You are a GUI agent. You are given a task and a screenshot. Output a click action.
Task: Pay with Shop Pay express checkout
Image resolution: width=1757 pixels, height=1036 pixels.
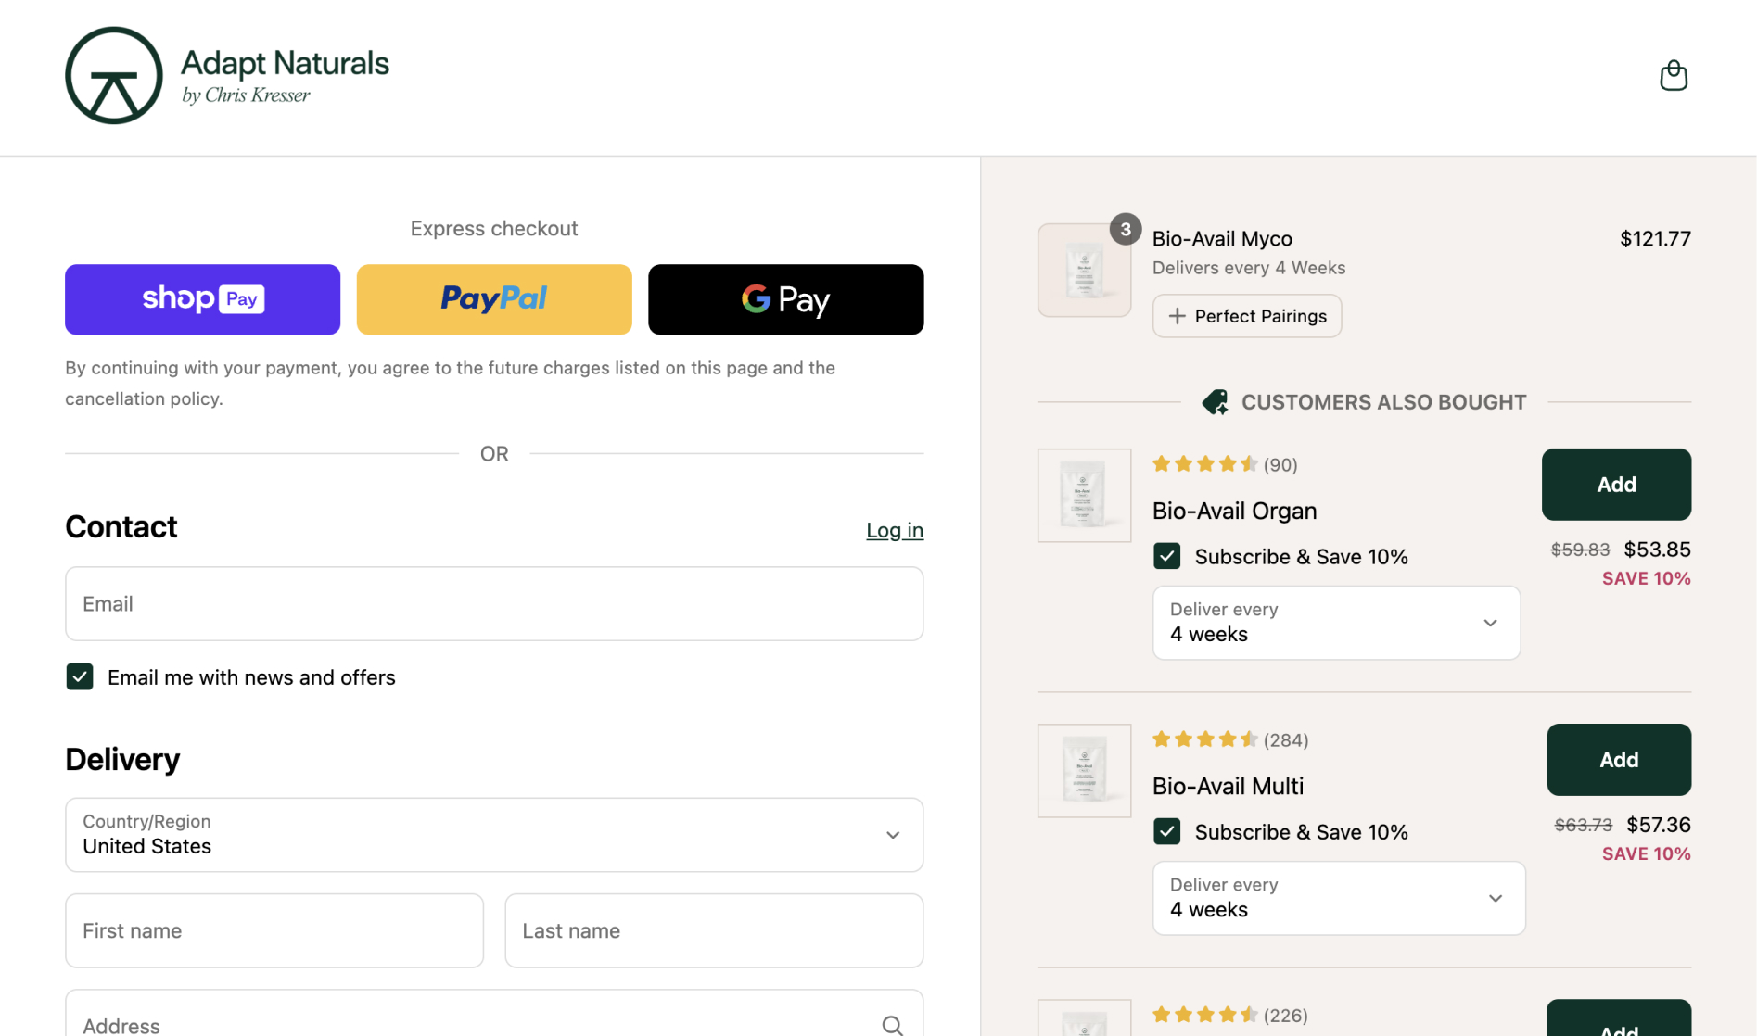[202, 299]
